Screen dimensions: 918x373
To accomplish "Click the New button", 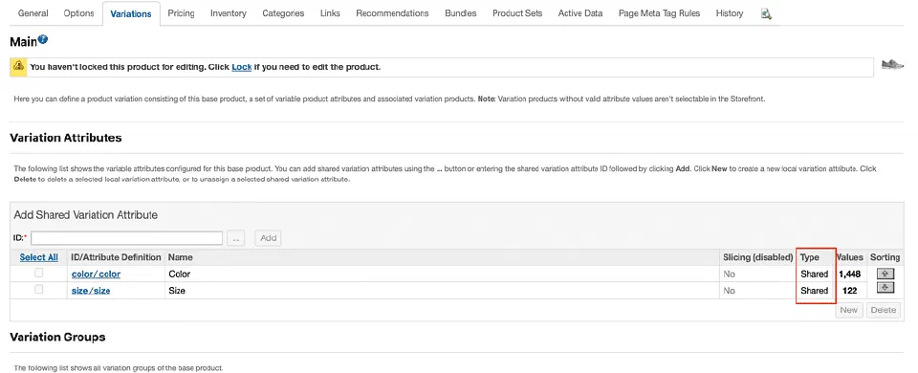I will point(848,310).
